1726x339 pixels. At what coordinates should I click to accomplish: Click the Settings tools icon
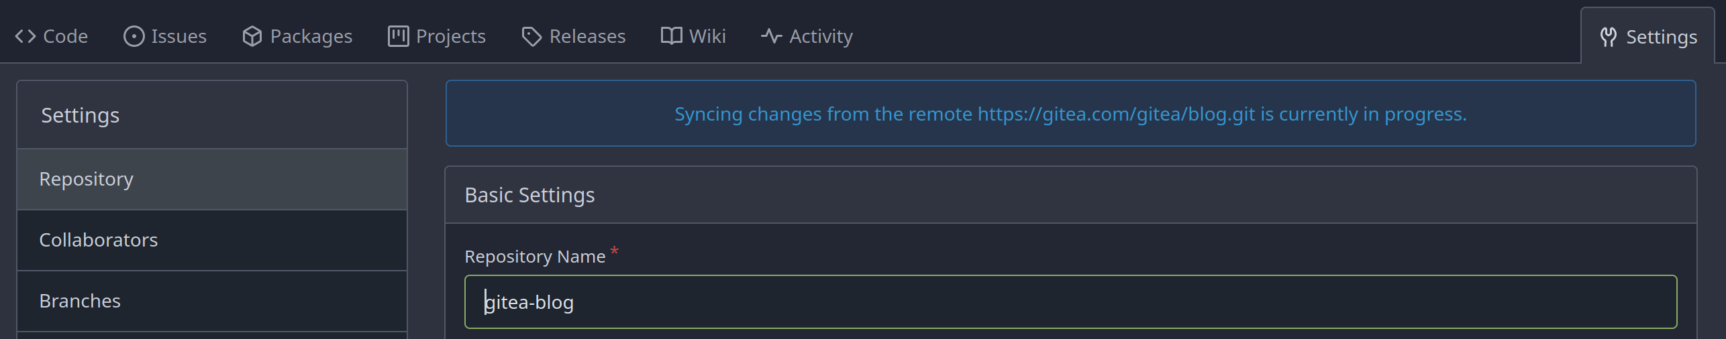(1609, 37)
